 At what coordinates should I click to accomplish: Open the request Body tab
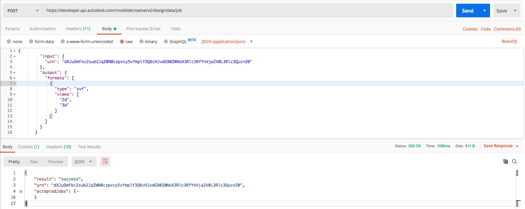pyautogui.click(x=109, y=29)
